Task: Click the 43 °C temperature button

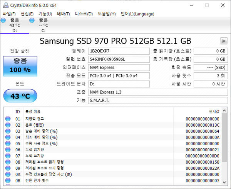Action: pyautogui.click(x=20, y=96)
